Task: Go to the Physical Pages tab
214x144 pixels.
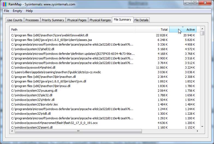Action: pos(77,20)
